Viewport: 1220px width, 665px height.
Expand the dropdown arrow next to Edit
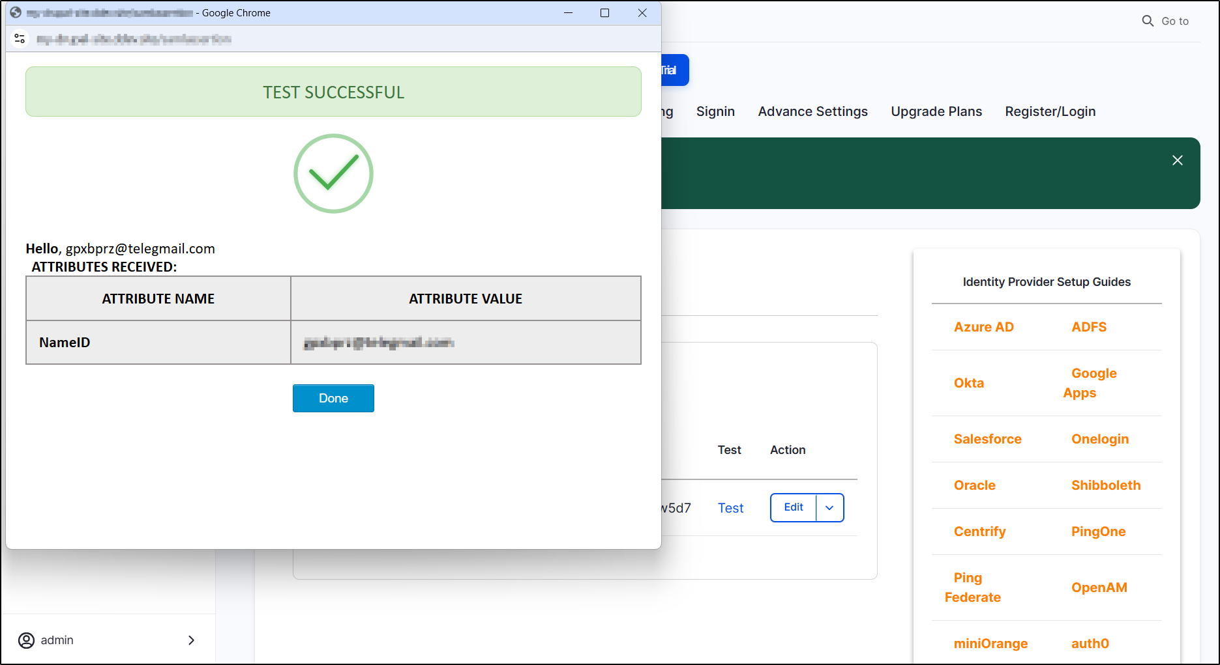829,507
